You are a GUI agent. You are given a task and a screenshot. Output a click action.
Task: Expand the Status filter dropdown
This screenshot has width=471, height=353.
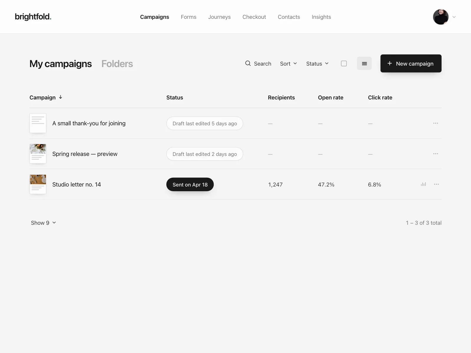click(317, 64)
